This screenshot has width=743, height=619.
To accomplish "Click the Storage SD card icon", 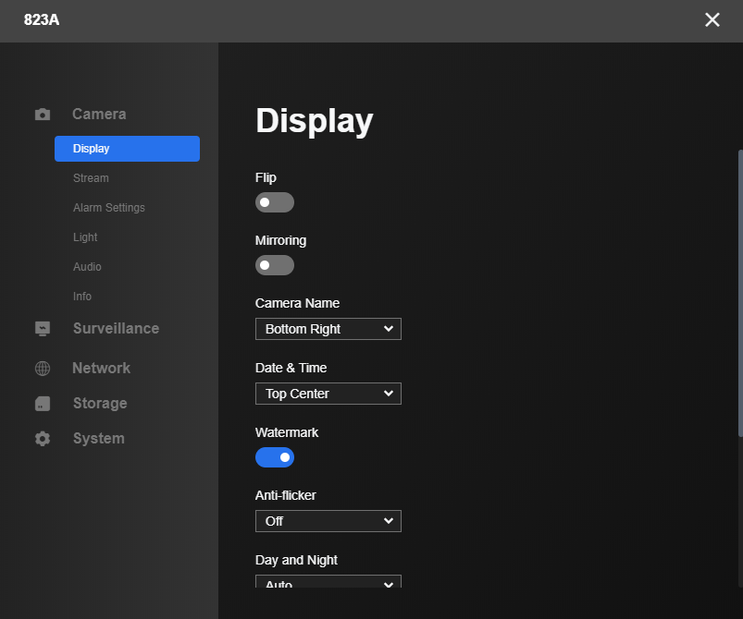I will pos(43,404).
